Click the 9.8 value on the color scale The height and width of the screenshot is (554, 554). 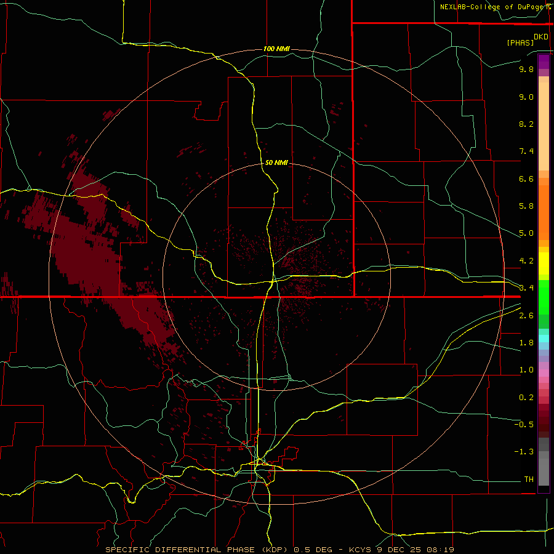(x=526, y=69)
